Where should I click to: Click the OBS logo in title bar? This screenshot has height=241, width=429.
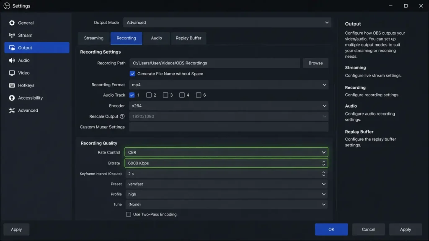7,6
